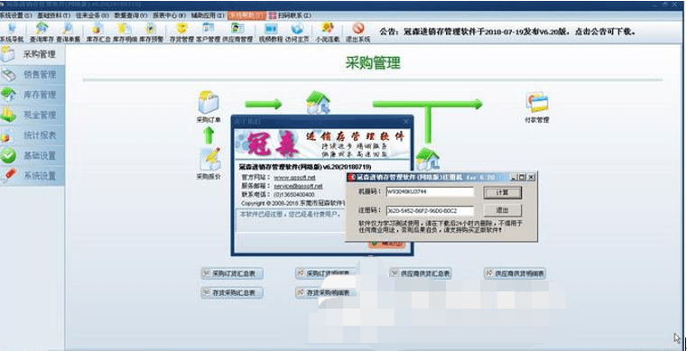Click the green house icon above the About dialog
687x351 pixels.
tap(318, 102)
